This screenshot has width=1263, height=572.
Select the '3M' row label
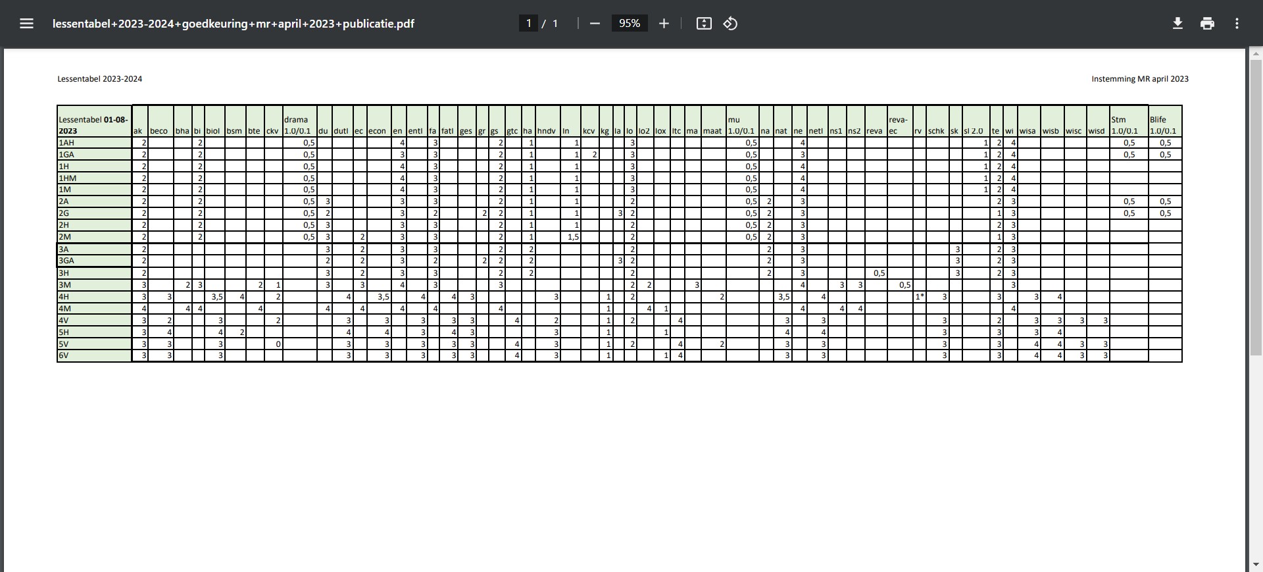pyautogui.click(x=95, y=285)
